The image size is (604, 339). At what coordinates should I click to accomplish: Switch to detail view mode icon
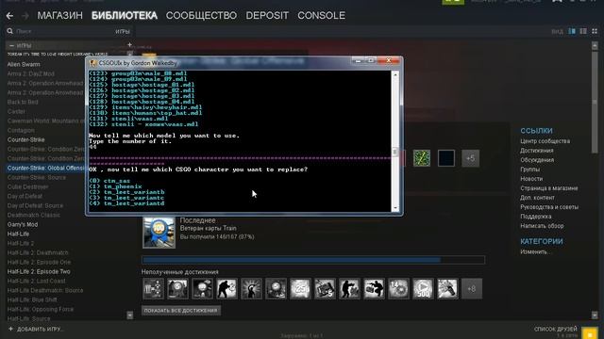click(572, 31)
